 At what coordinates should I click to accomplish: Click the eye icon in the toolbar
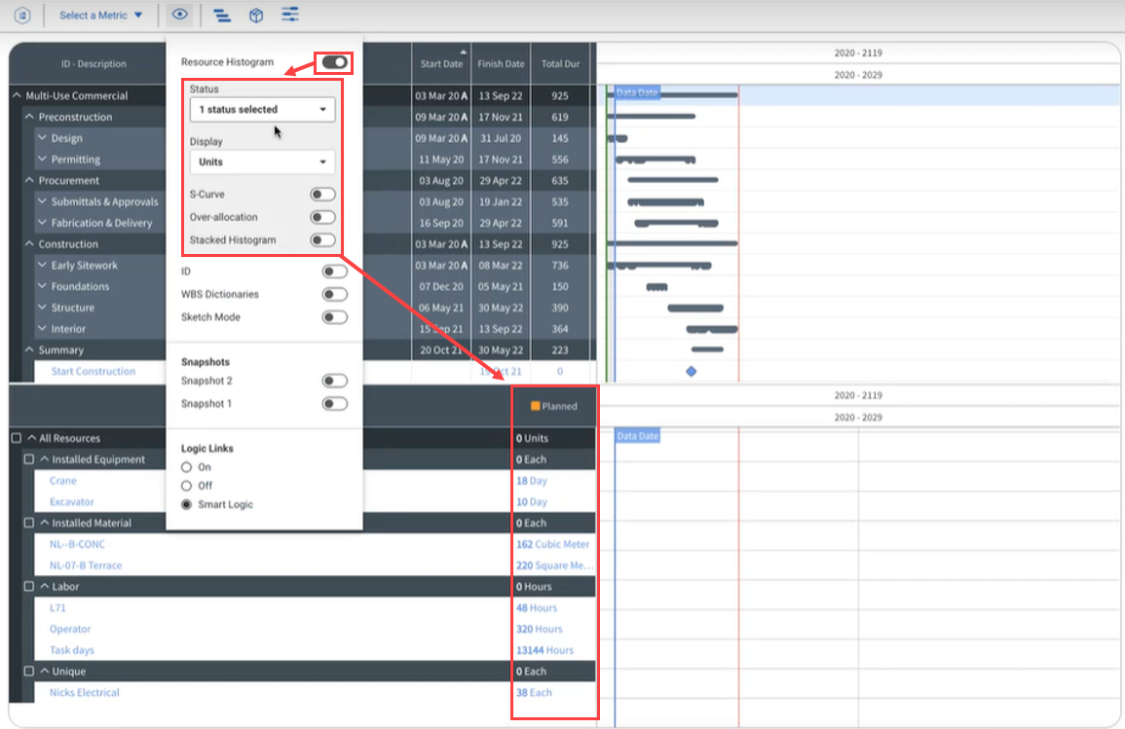179,15
